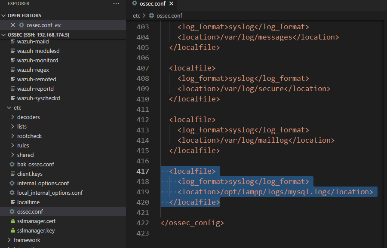The width and height of the screenshot is (387, 248).
Task: Click line number 403 in gutter
Action: (x=143, y=27)
